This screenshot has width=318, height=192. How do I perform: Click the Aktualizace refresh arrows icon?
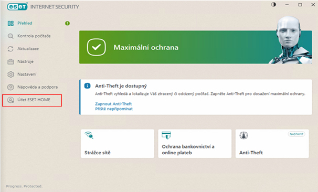point(10,49)
